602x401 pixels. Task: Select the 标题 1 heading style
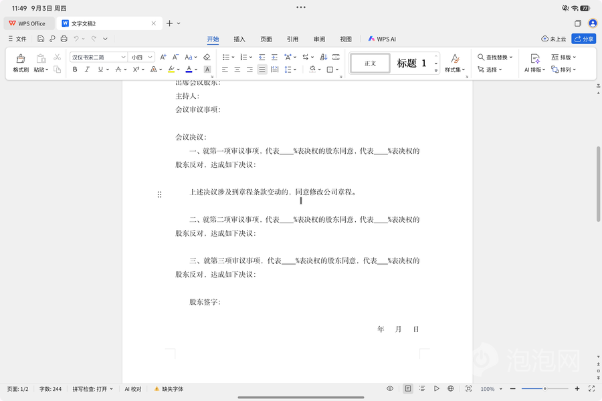pyautogui.click(x=411, y=63)
